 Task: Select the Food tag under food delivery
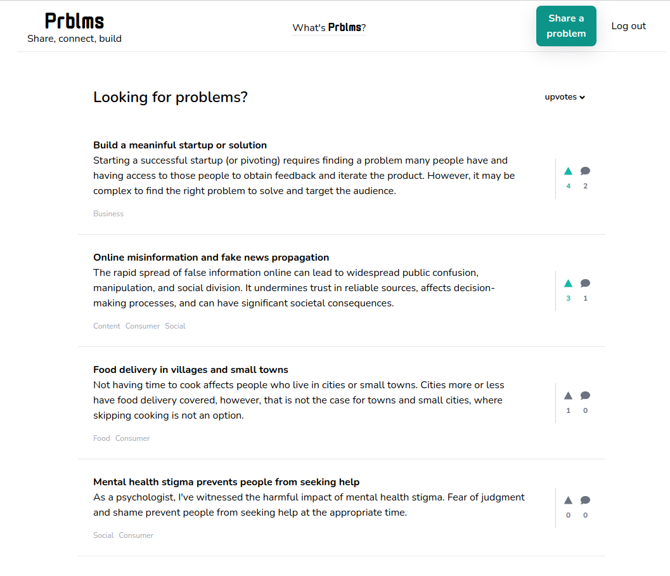click(101, 438)
